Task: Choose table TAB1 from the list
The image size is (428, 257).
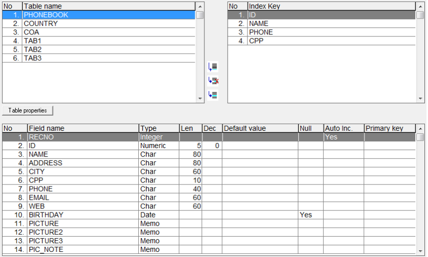Action: coord(99,41)
